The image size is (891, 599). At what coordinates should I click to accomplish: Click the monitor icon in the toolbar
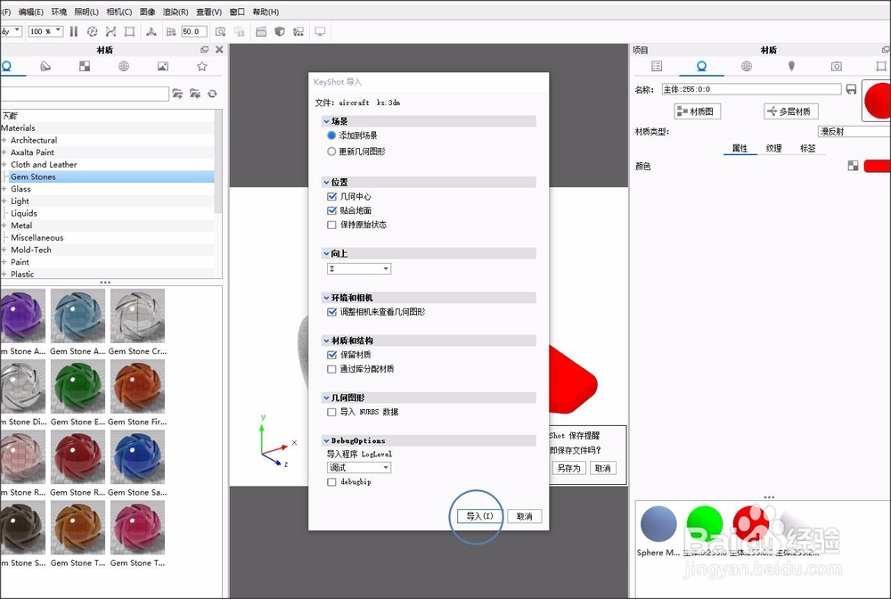(x=320, y=31)
